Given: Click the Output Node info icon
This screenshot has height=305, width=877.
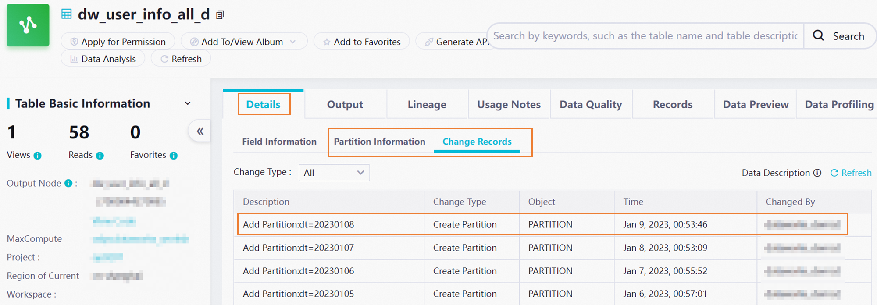Looking at the screenshot, I should point(68,183).
